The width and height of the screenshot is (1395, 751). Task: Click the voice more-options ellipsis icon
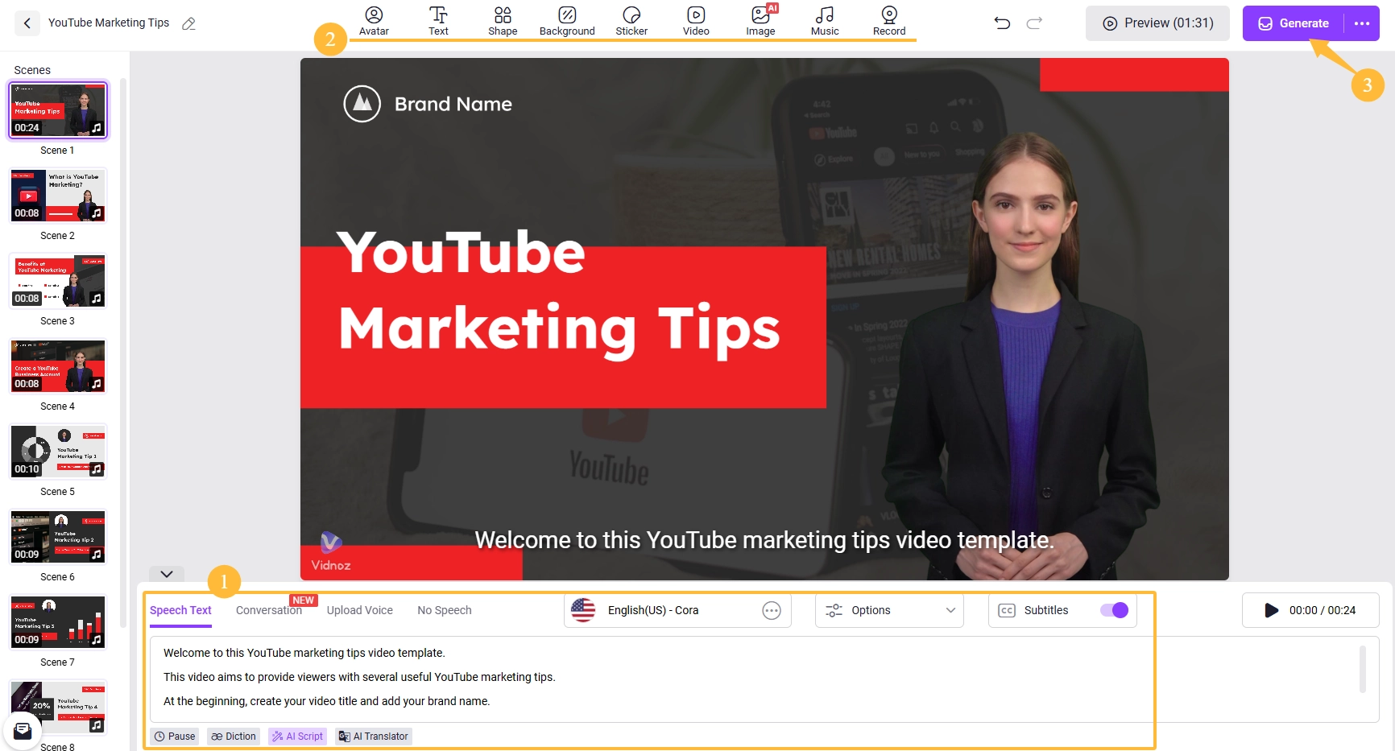coord(772,611)
